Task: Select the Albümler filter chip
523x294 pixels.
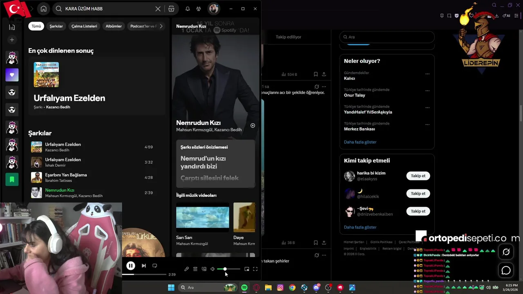Action: click(x=114, y=26)
